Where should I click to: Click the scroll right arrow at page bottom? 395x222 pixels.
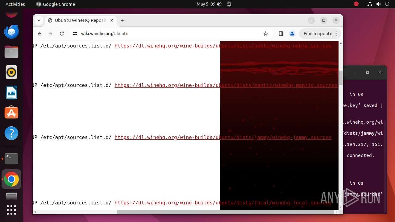click(336, 212)
